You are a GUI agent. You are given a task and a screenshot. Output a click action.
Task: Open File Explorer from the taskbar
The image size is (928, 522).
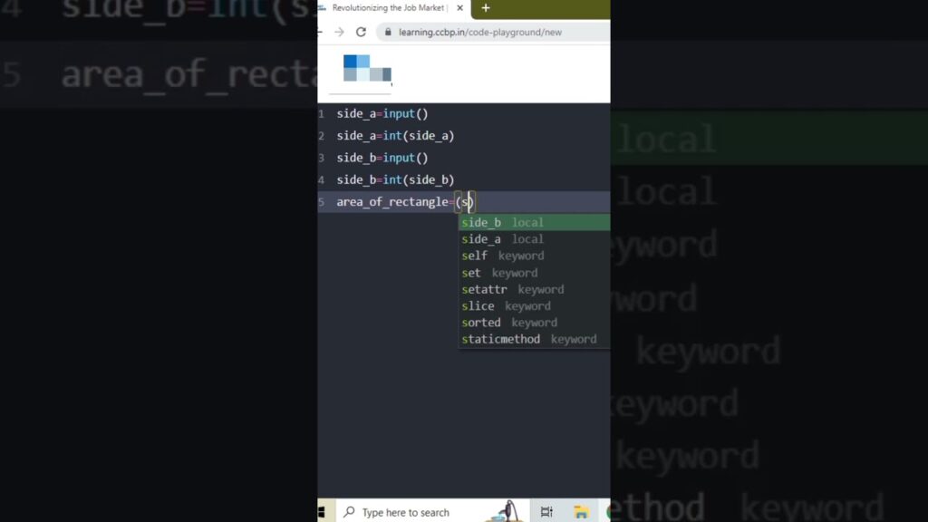click(581, 512)
